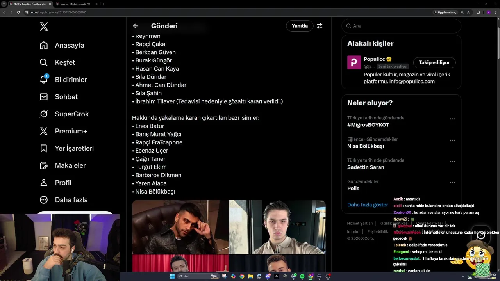This screenshot has width=500, height=281.
Task: Open Anasayfa from the left sidebar
Action: (62, 45)
